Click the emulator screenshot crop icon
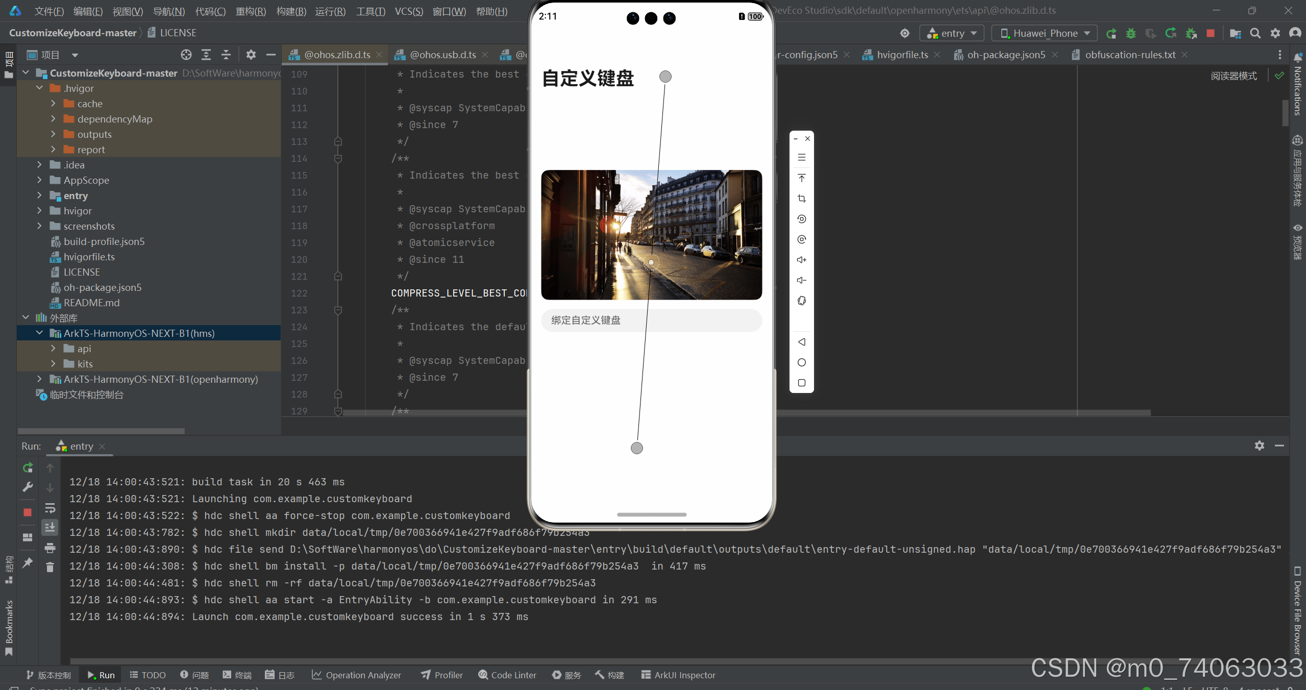 (801, 199)
